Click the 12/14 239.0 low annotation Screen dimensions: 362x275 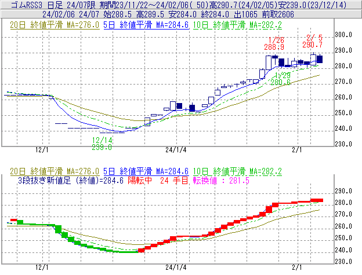(x=102, y=144)
